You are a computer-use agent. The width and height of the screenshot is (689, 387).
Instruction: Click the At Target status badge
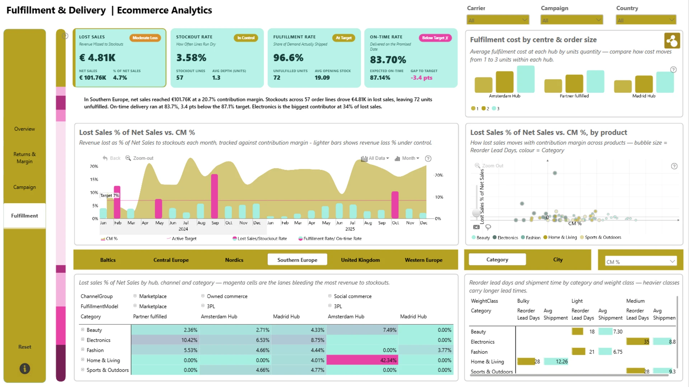tap(344, 38)
